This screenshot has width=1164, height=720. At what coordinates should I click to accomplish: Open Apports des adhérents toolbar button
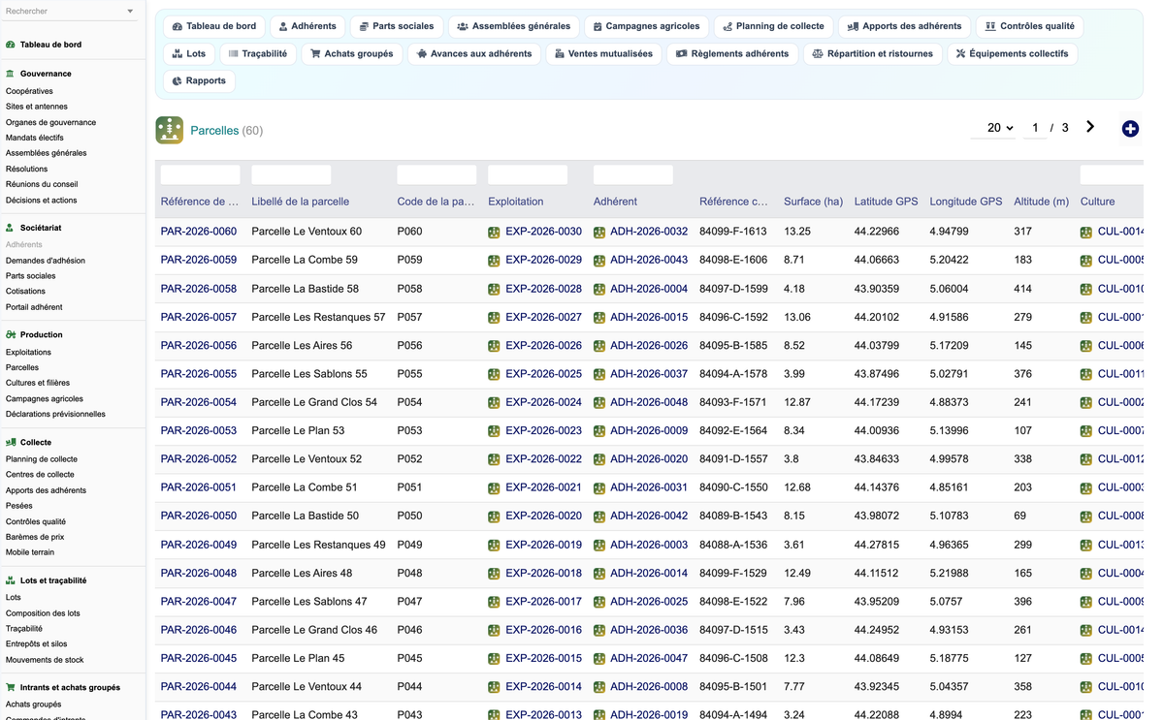(x=904, y=26)
